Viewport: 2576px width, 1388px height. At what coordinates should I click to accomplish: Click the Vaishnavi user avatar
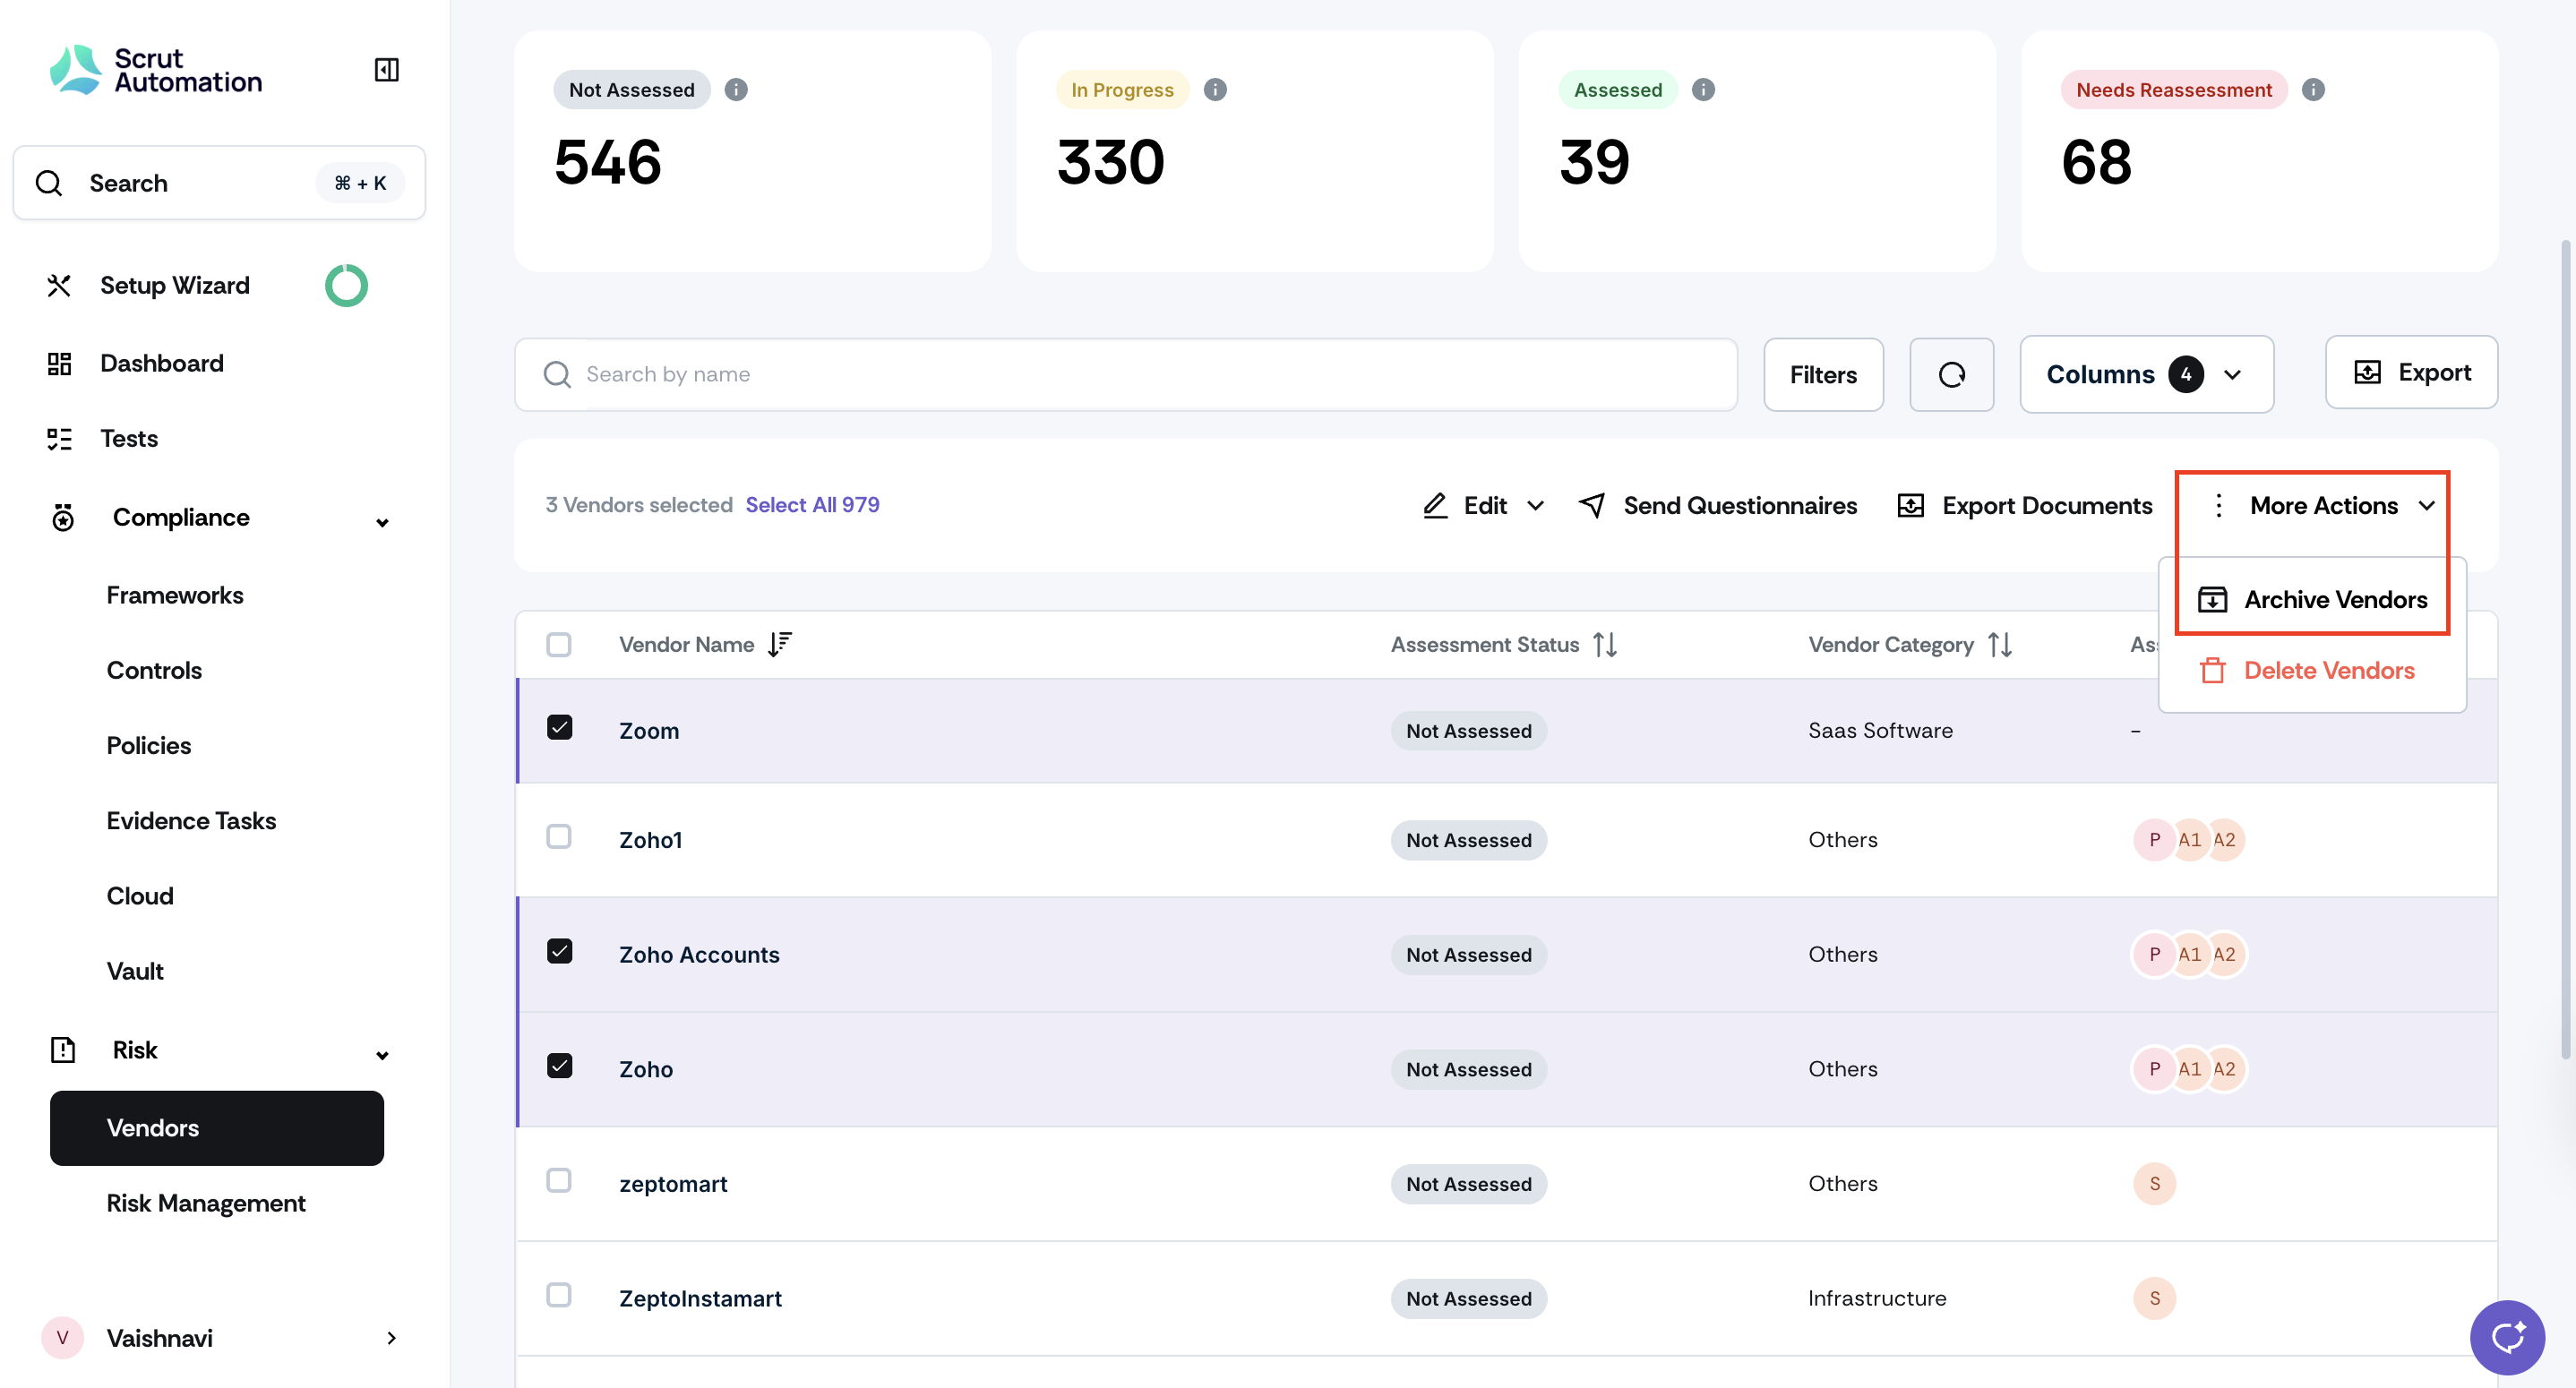click(62, 1337)
